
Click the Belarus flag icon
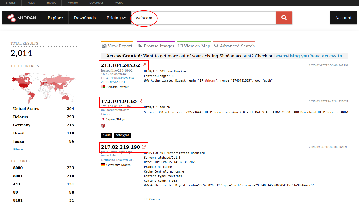click(x=103, y=87)
